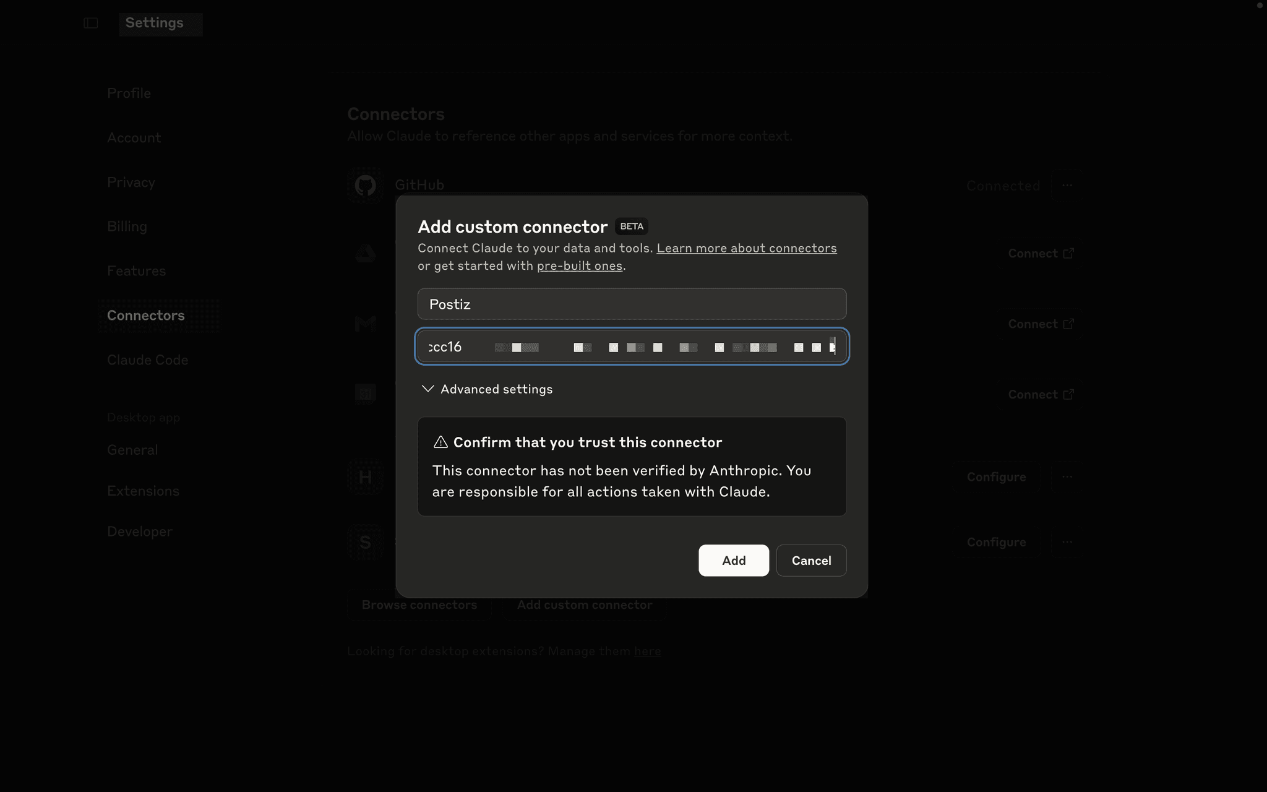1267x792 pixels.
Task: Go to Extensions settings
Action: click(x=143, y=491)
